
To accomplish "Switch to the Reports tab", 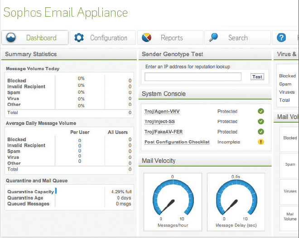I will 170,38.
